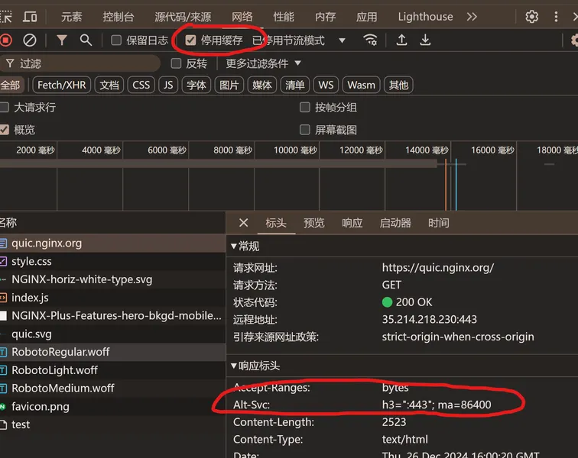The width and height of the screenshot is (578, 458).
Task: Toggle 反转 checkbox
Action: pyautogui.click(x=176, y=63)
